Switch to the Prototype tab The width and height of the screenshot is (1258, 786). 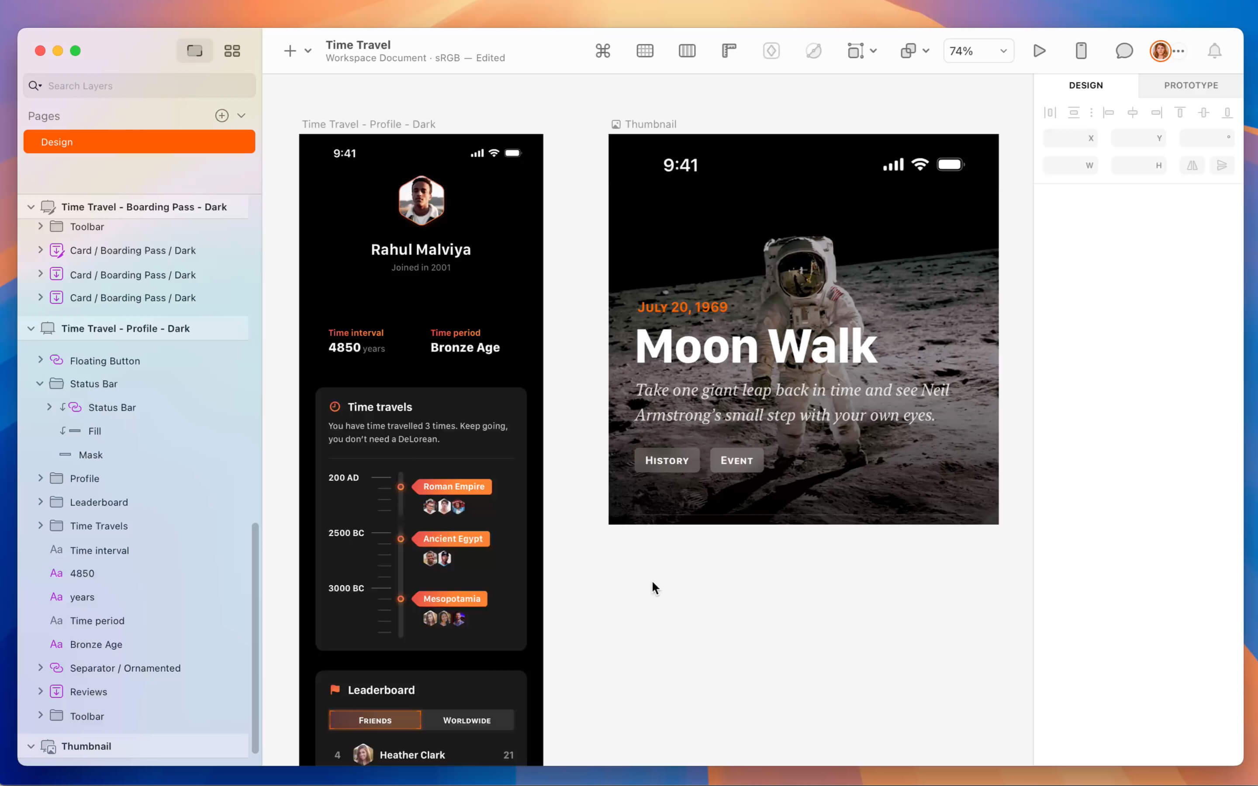click(1190, 85)
